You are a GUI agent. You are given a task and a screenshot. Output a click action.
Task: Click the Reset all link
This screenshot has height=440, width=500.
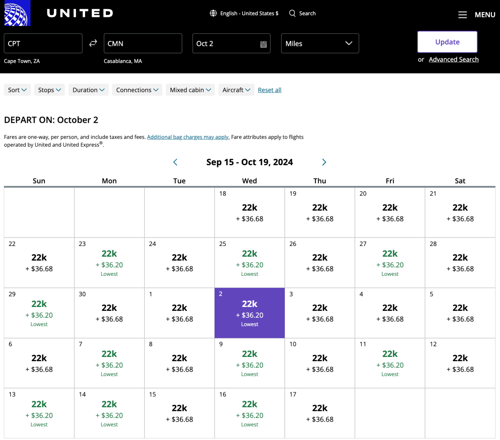269,90
